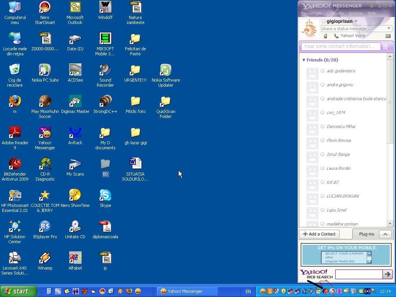Open the carrier selection list in the mobile ad
396x297 pixels.
pyautogui.click(x=346, y=257)
